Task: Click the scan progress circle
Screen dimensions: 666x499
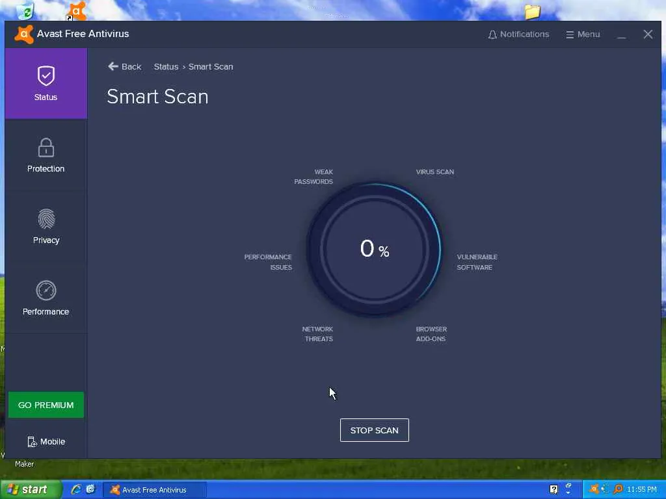Action: point(374,249)
